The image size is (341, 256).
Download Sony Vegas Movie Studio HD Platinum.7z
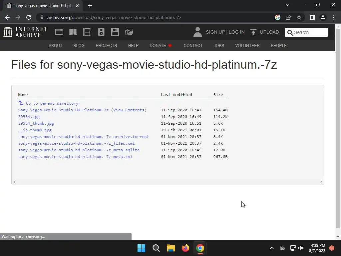point(63,110)
